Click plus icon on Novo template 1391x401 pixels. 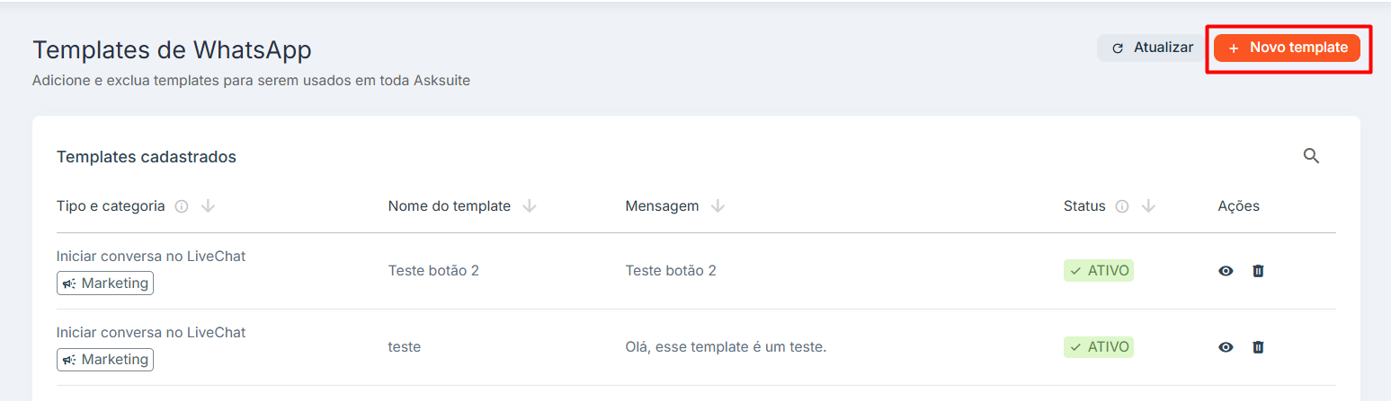(x=1234, y=48)
